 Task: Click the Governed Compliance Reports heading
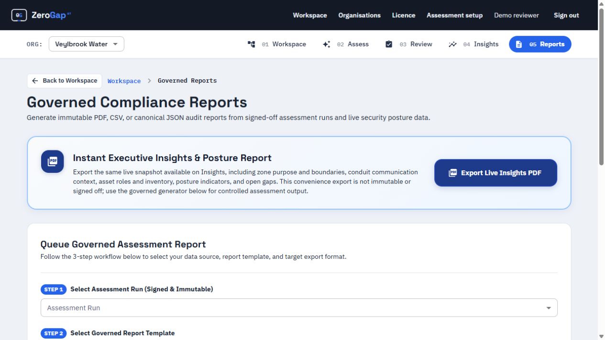(x=137, y=102)
